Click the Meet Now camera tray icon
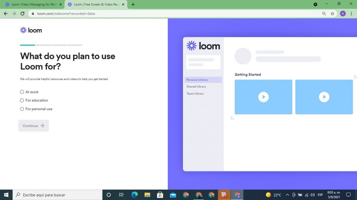Viewport: 357px width, 200px height. click(294, 195)
